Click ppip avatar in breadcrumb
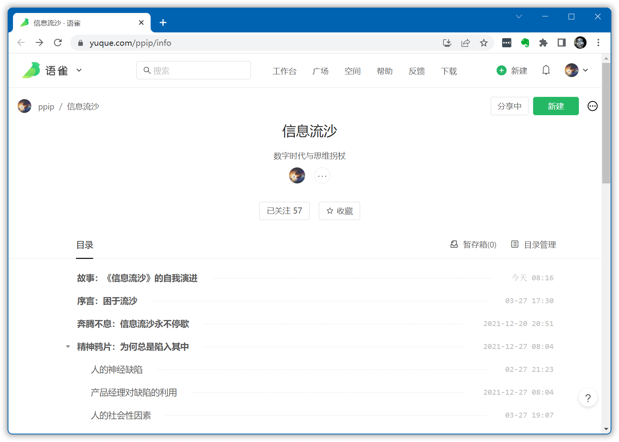 point(24,106)
